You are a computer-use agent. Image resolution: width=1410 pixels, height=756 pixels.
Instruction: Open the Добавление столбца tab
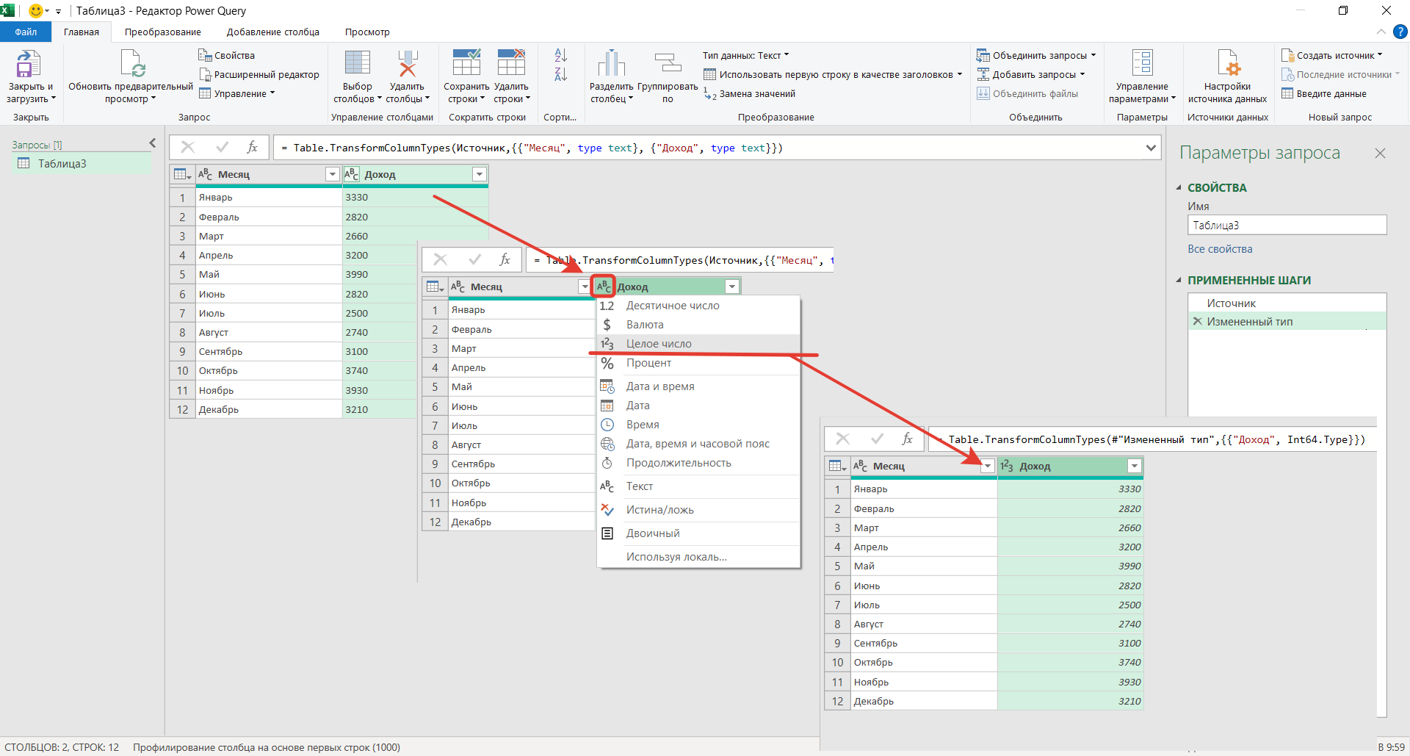point(272,32)
